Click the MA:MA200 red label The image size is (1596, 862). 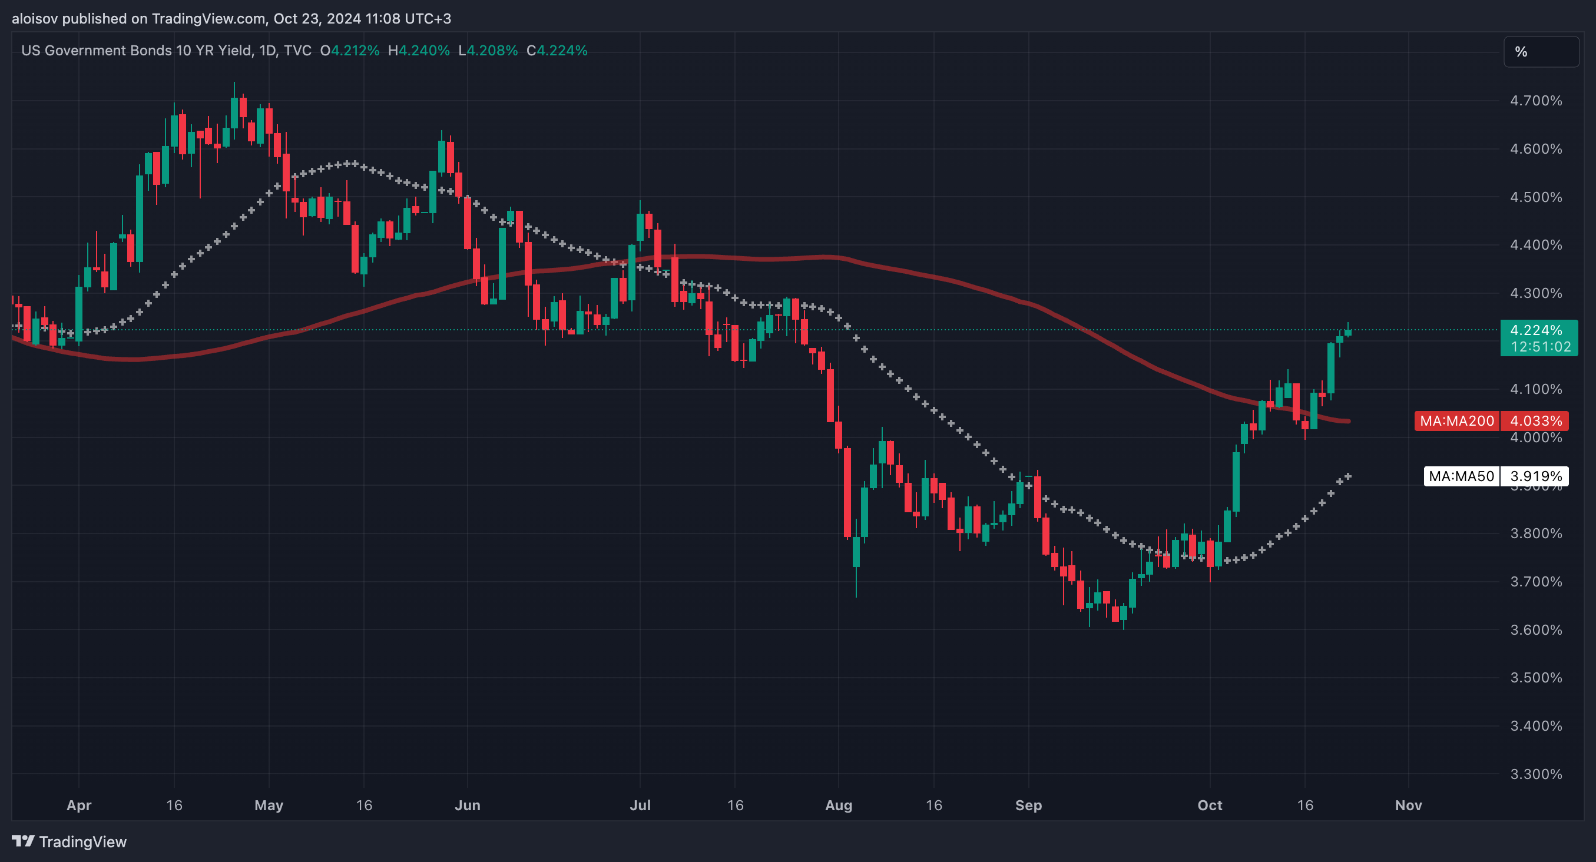click(1456, 421)
